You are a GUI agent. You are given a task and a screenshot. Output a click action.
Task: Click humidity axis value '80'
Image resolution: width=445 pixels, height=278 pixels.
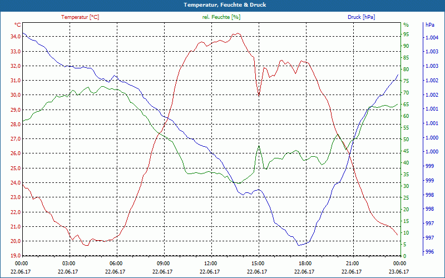[x=406, y=69]
